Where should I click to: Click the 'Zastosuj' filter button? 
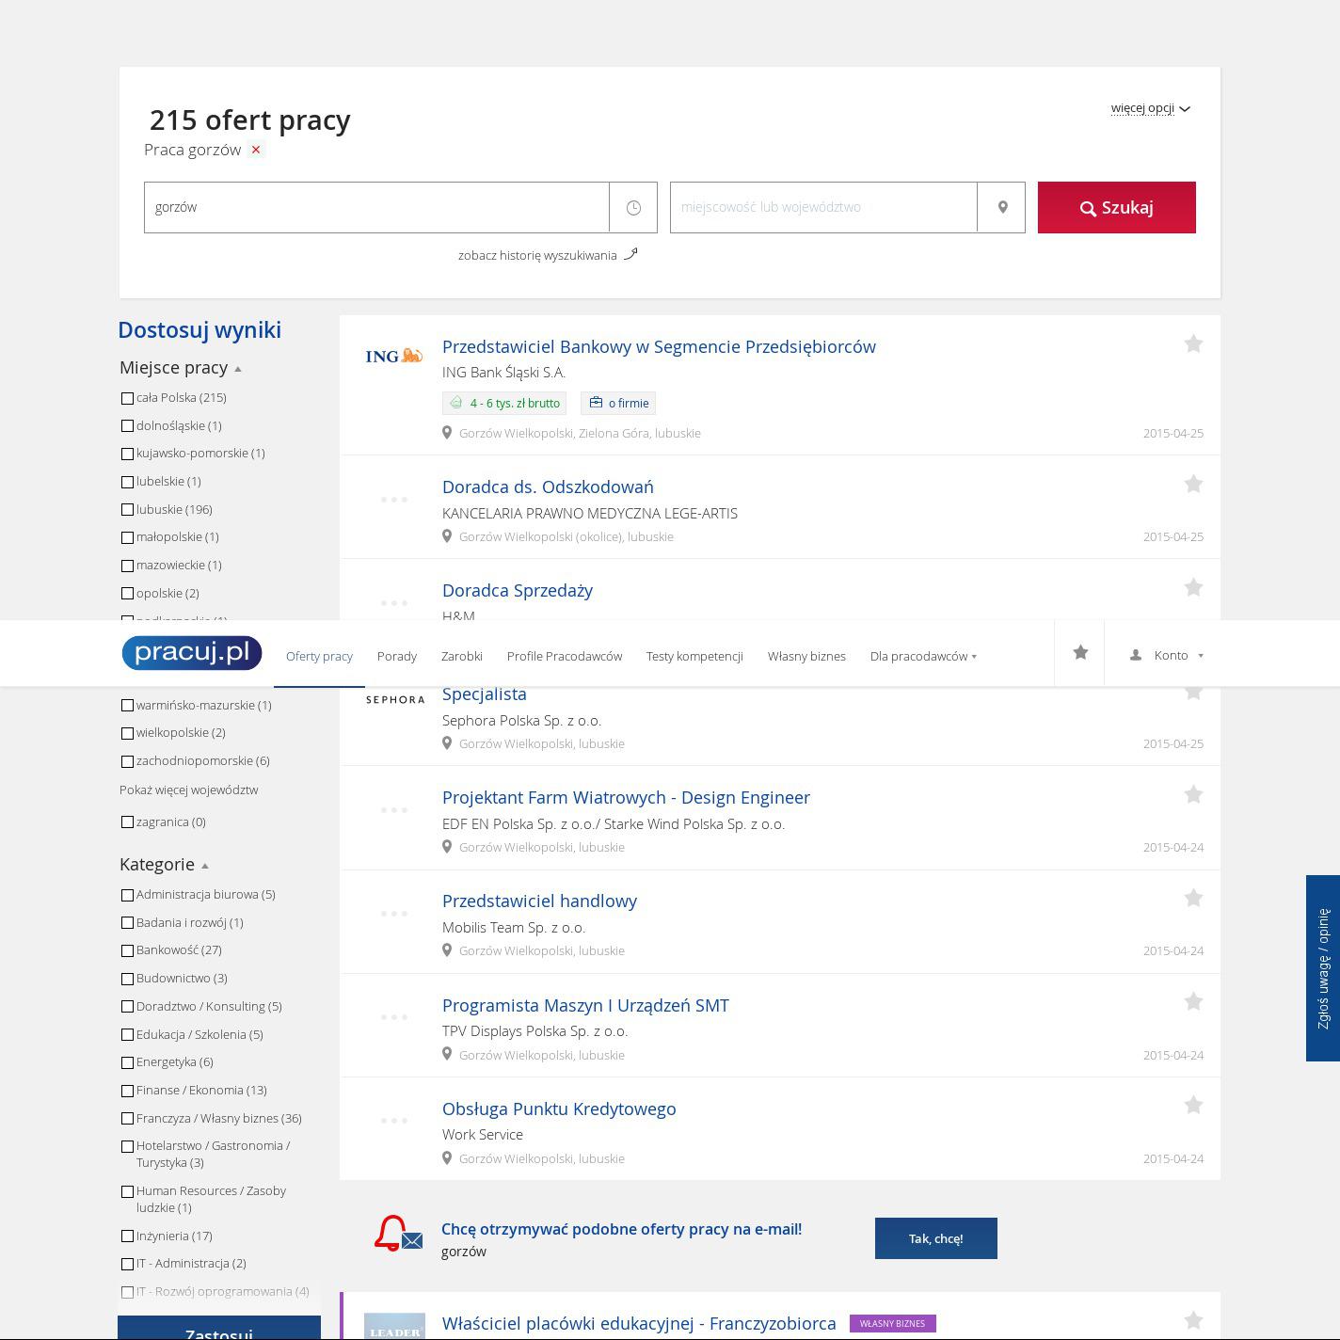(x=219, y=1329)
